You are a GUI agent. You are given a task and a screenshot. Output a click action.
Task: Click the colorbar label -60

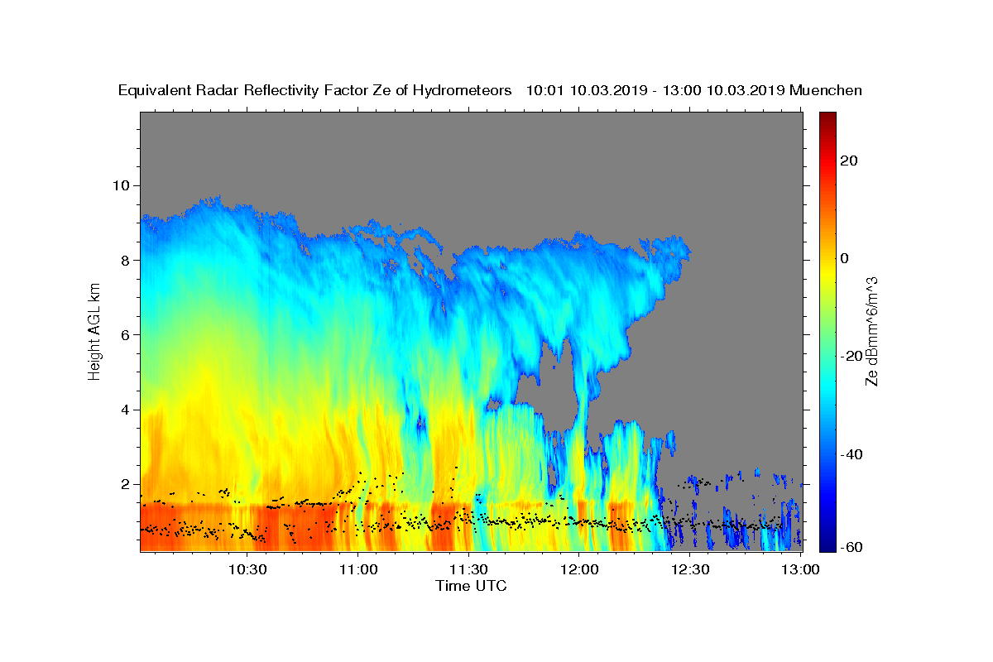[852, 547]
